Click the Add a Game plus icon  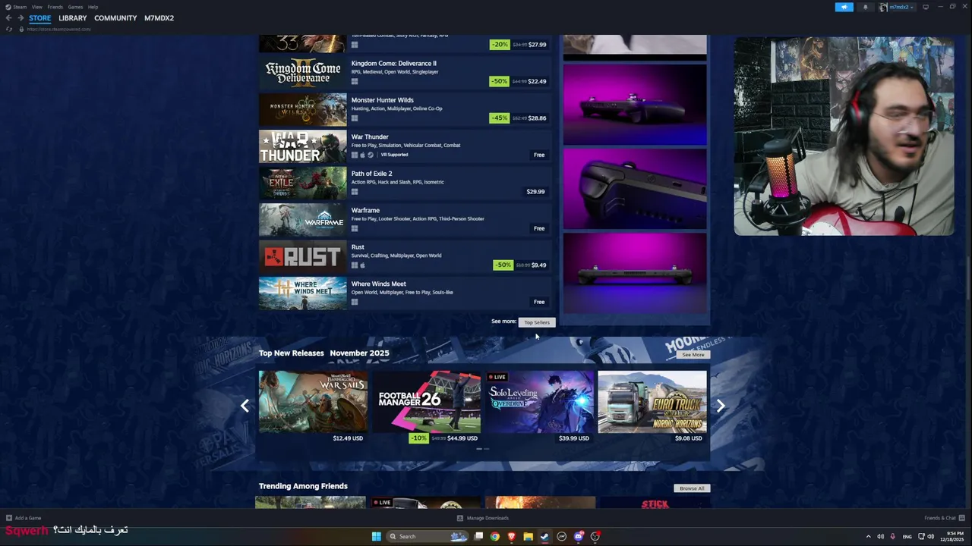coord(9,518)
